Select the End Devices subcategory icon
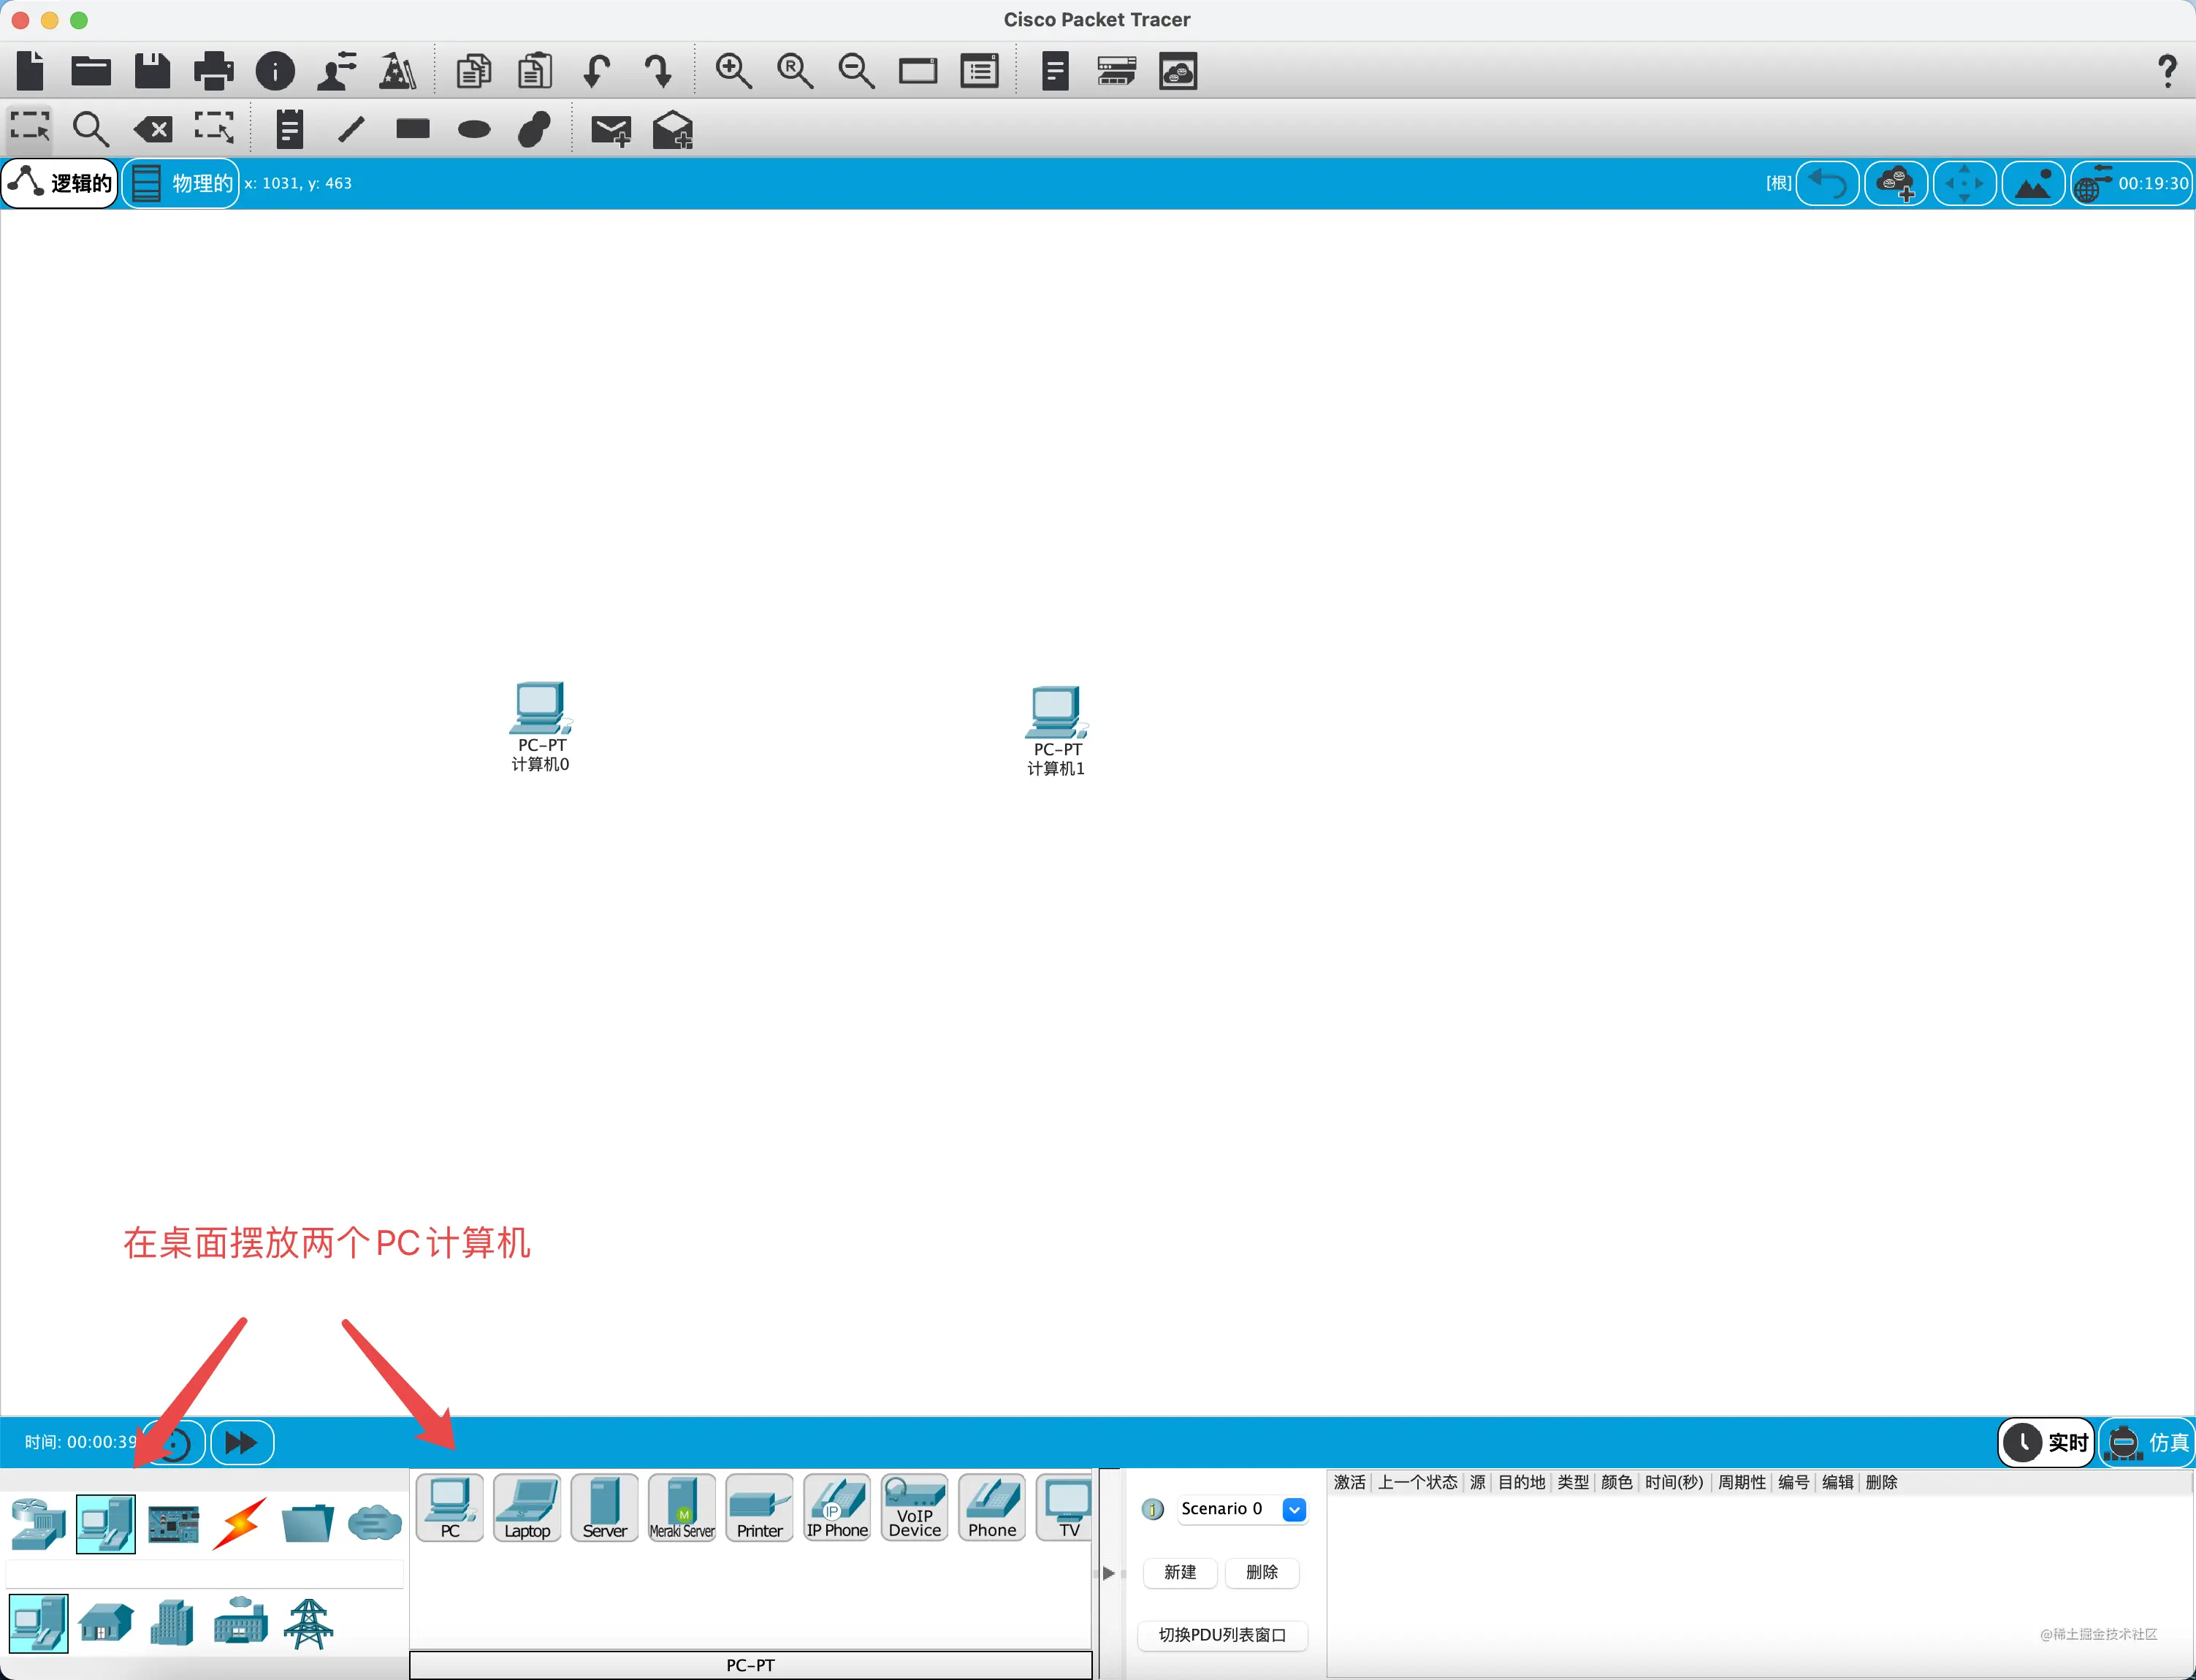The width and height of the screenshot is (2196, 1680). click(38, 1622)
